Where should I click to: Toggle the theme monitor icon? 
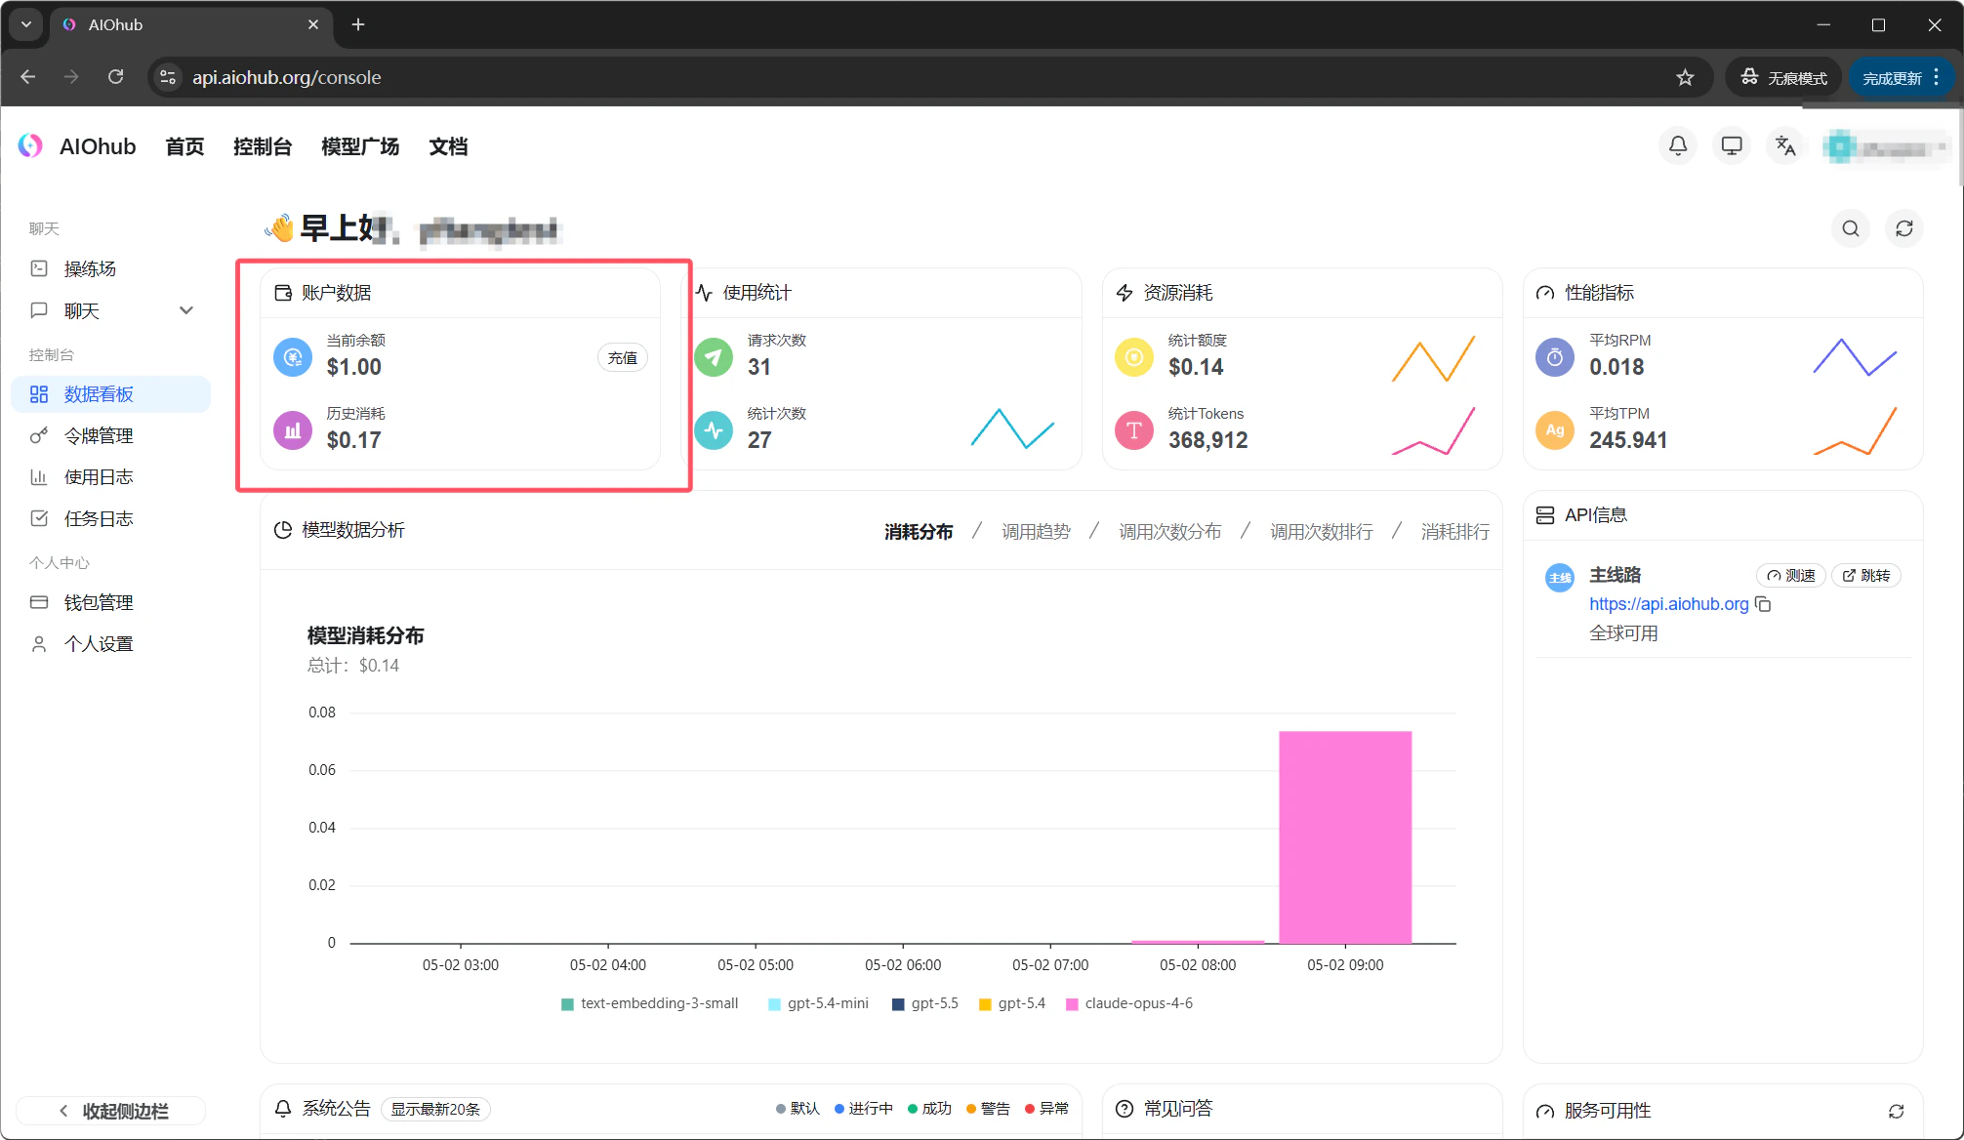point(1732,146)
